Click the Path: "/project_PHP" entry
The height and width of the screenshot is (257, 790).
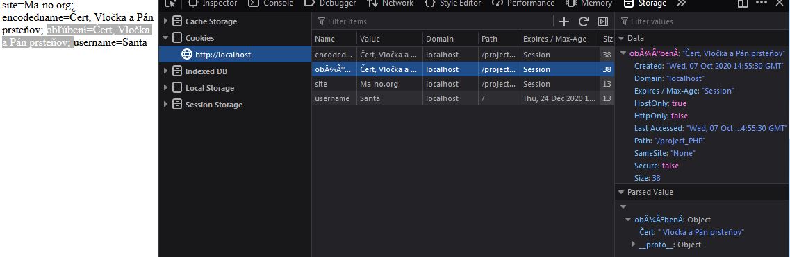coord(670,141)
